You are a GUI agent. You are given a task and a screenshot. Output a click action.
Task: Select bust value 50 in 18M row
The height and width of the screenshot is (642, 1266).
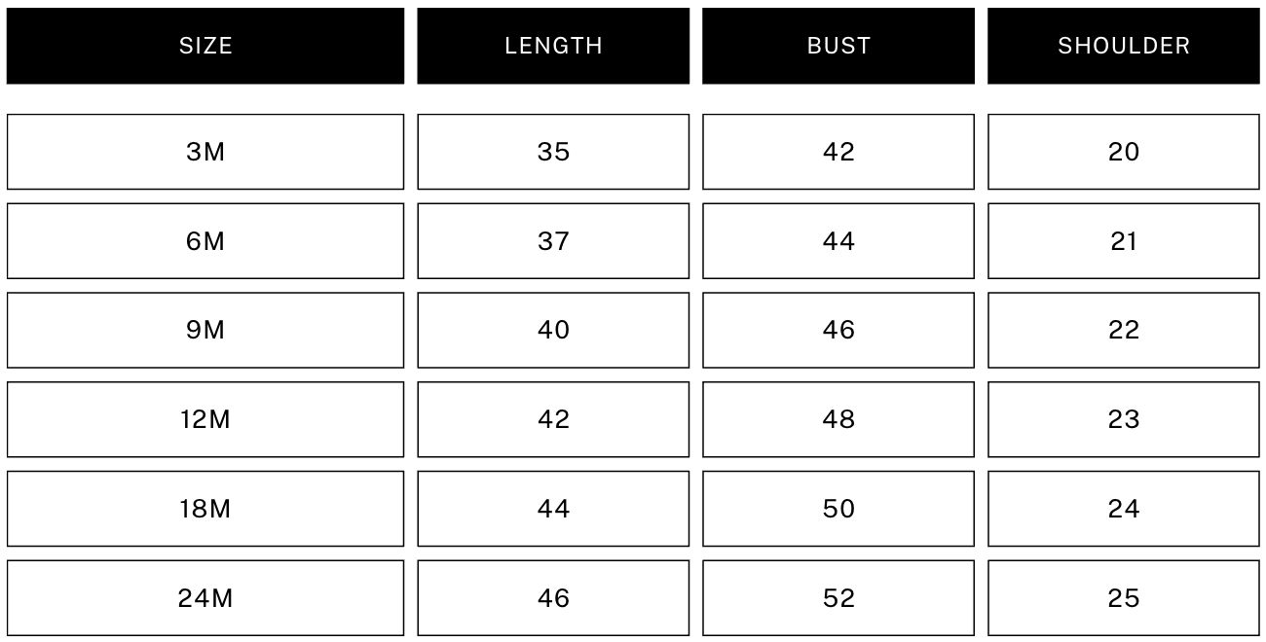[x=838, y=509]
